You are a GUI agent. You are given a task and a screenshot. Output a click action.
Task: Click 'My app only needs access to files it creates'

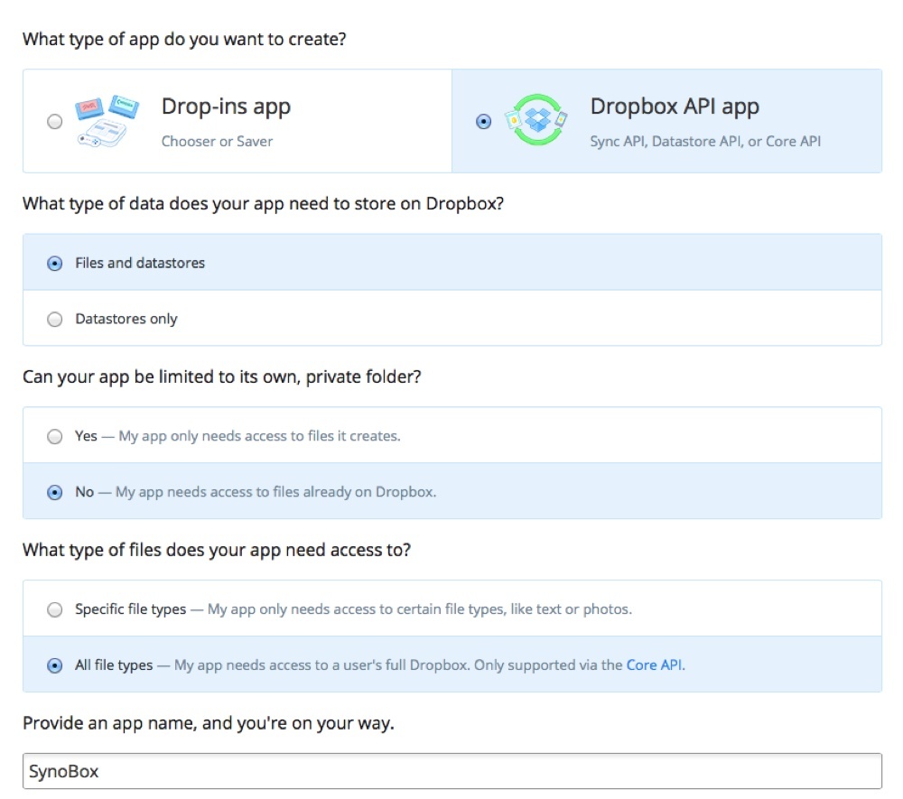click(259, 436)
